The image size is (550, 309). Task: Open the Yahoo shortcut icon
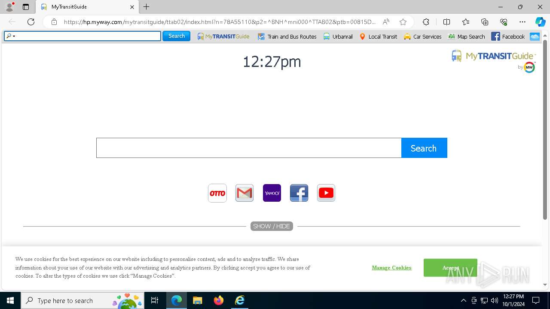(272, 193)
